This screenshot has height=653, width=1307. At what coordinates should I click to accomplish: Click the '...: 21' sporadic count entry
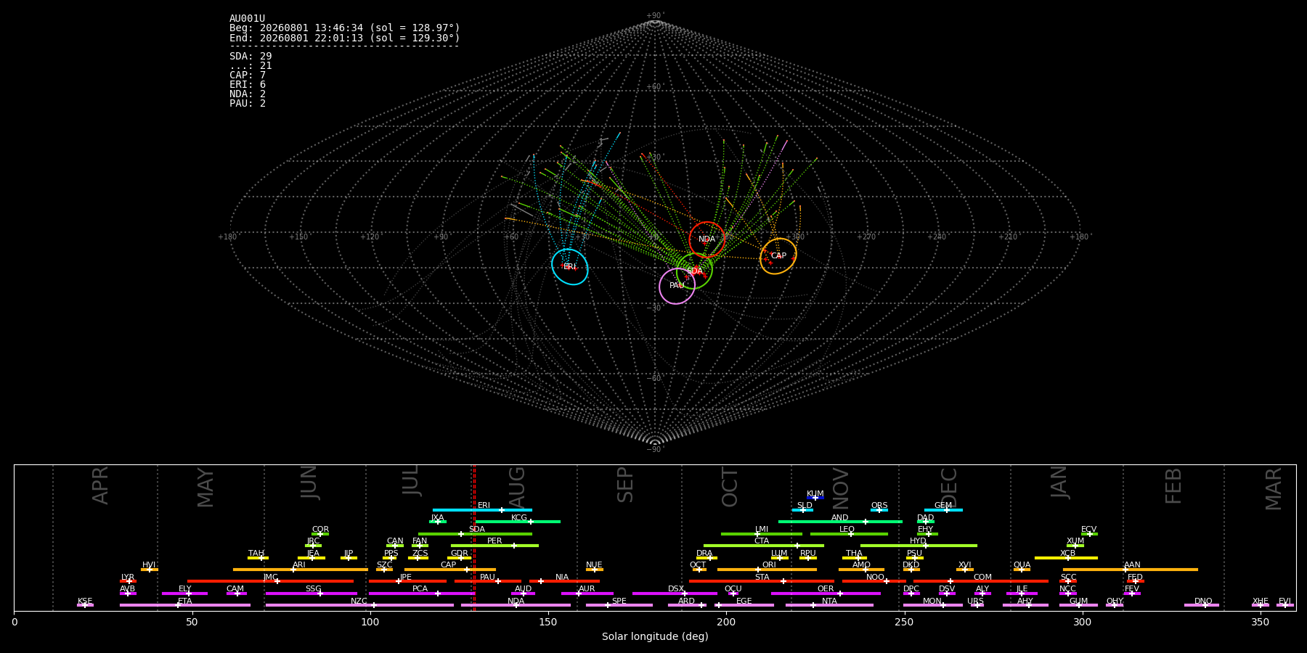(251, 66)
